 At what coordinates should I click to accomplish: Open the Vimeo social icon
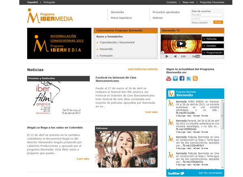[175, 79]
